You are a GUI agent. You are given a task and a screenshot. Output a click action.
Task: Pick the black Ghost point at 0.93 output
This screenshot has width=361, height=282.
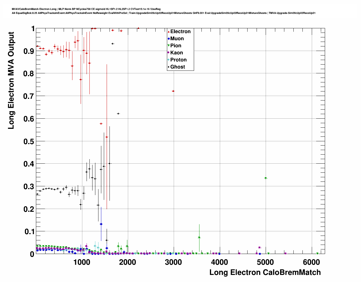pyautogui.click(x=113, y=44)
